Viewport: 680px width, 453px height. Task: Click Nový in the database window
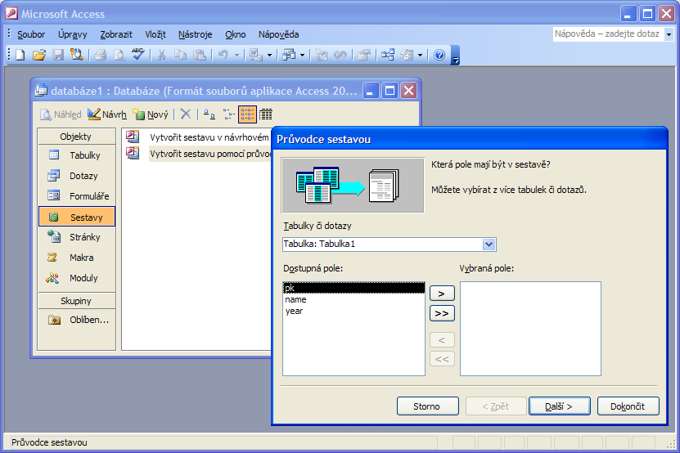[151, 114]
